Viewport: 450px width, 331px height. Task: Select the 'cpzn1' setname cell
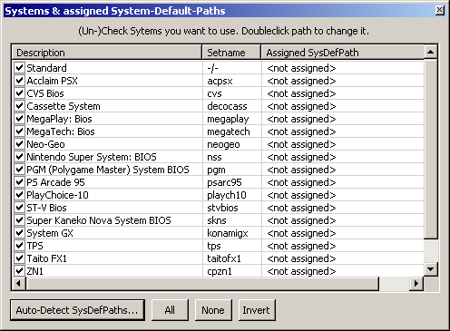click(220, 271)
